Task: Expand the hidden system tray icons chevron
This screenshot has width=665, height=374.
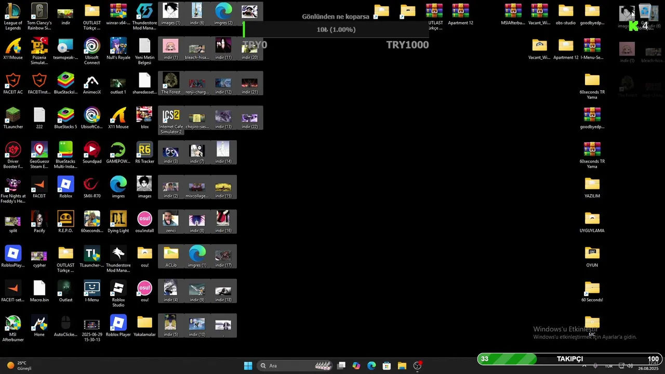Action: [x=584, y=366]
